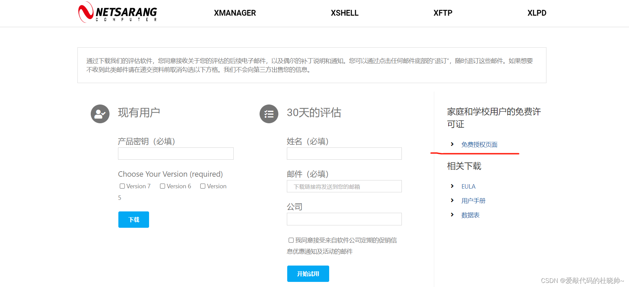
Task: Click the NetSarang Computer logo
Action: (x=118, y=12)
